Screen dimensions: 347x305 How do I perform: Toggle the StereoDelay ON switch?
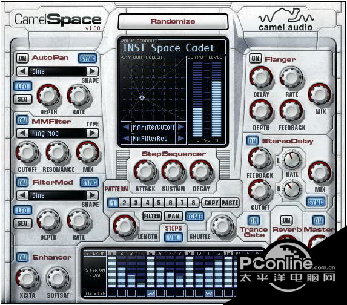pos(253,141)
